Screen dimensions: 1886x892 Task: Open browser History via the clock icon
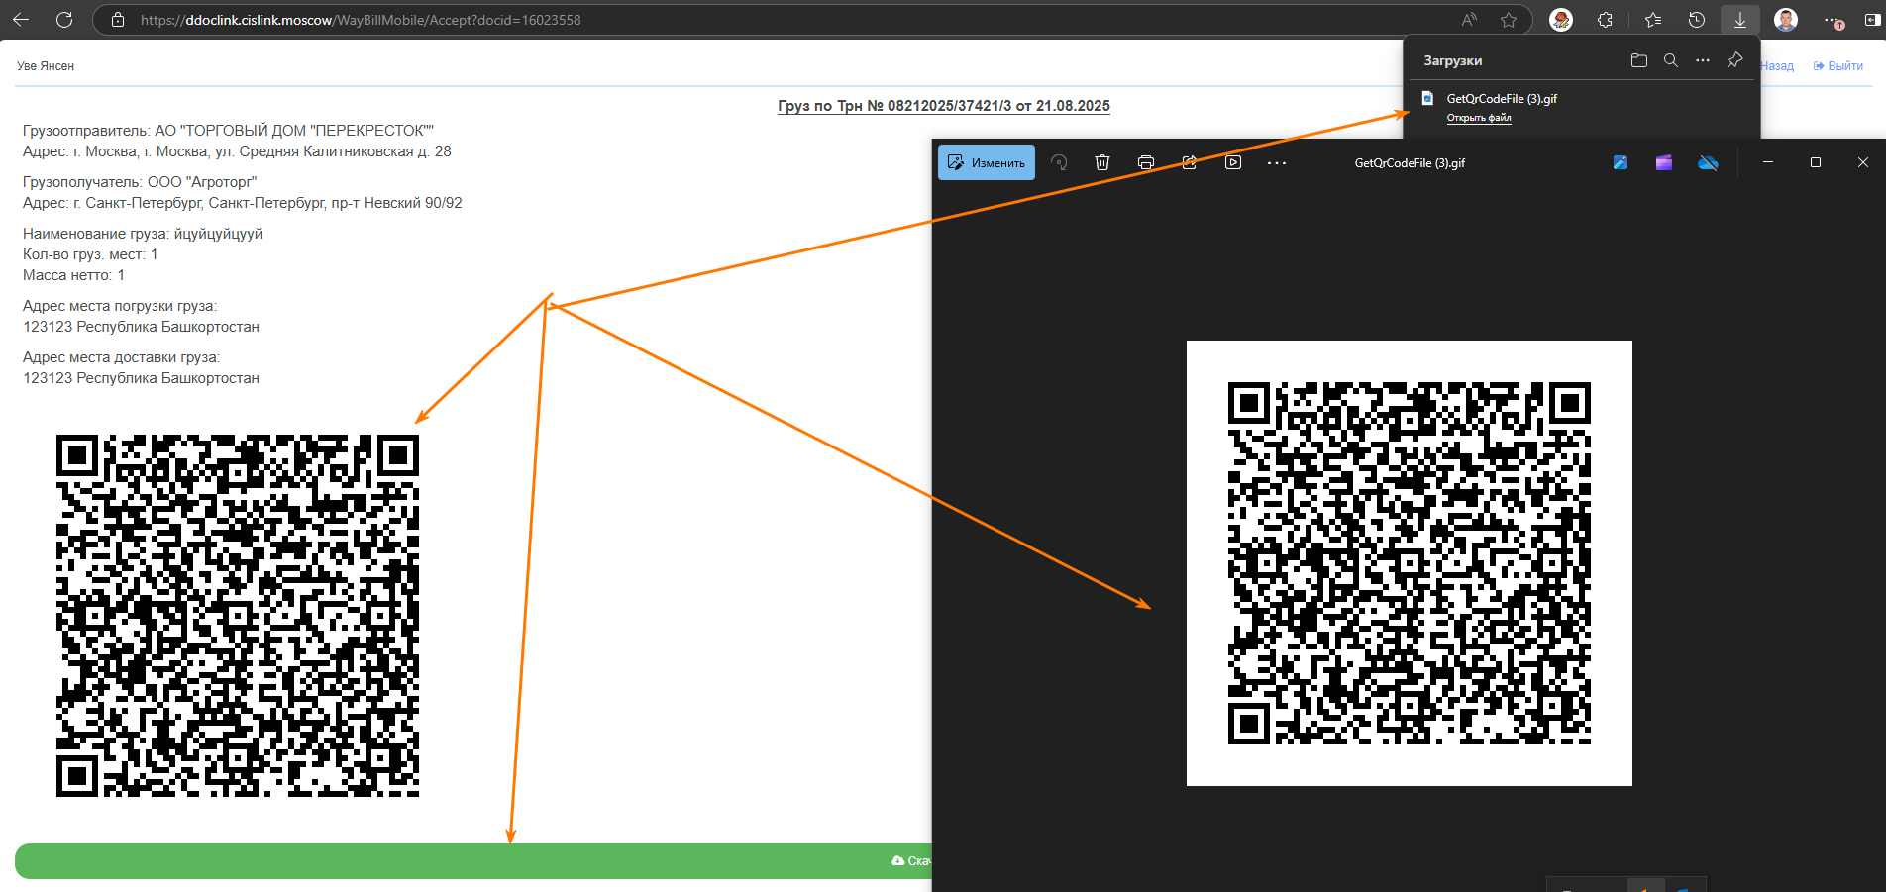[x=1697, y=20]
